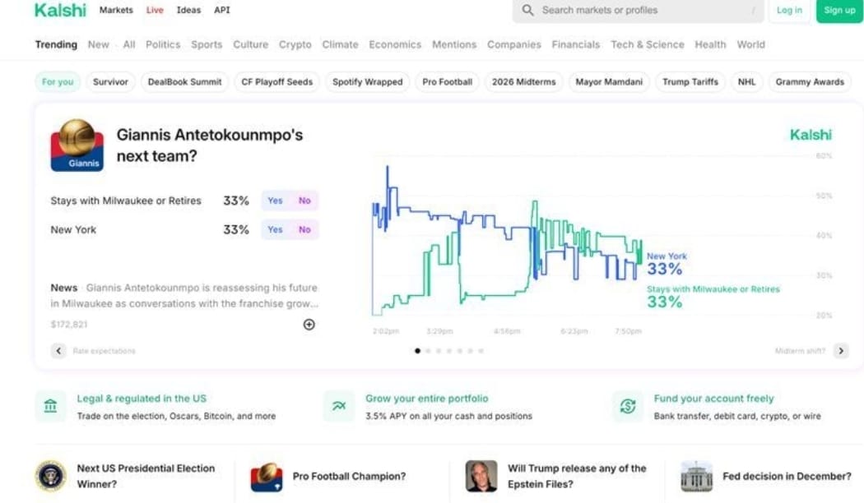Screen dimensions: 864x503
Task: Click the Kalshi logo in header
Action: point(60,11)
